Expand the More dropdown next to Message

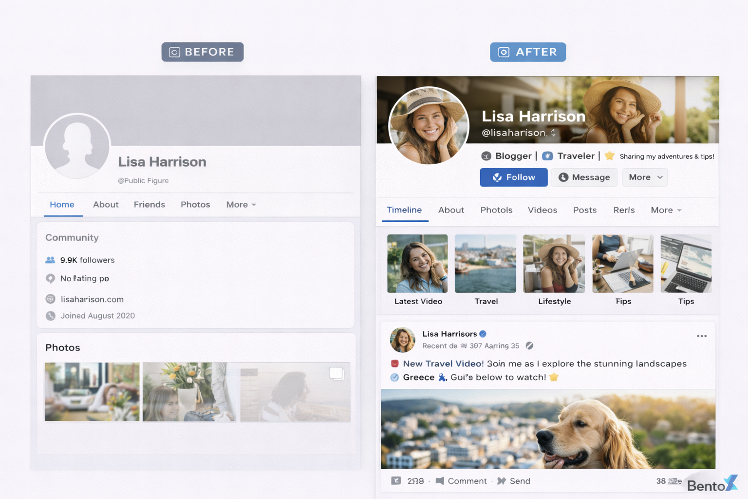(645, 177)
